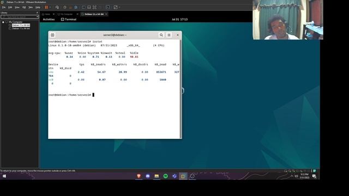Close the My Computer tab

coord(77,14)
